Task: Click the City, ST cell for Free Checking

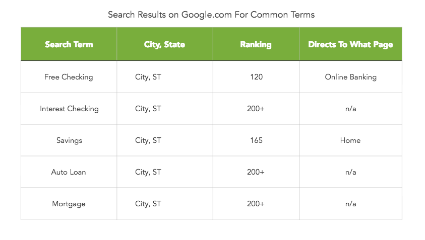Action: pyautogui.click(x=148, y=77)
